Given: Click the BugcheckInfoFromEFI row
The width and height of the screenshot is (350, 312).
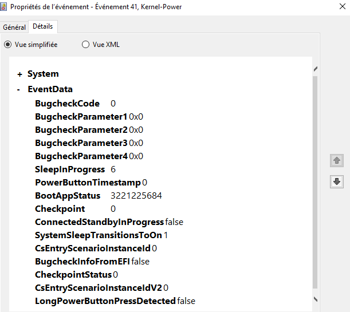Looking at the screenshot, I should tap(92, 262).
